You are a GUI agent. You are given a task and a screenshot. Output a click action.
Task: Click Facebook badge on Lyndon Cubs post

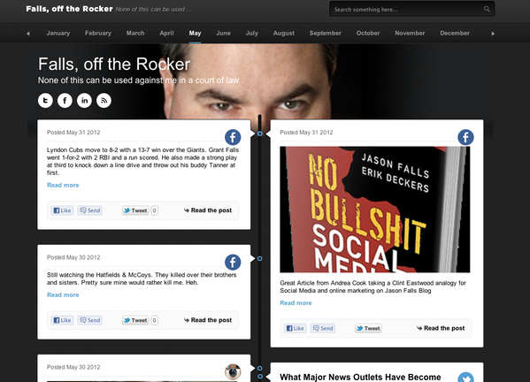tap(233, 137)
